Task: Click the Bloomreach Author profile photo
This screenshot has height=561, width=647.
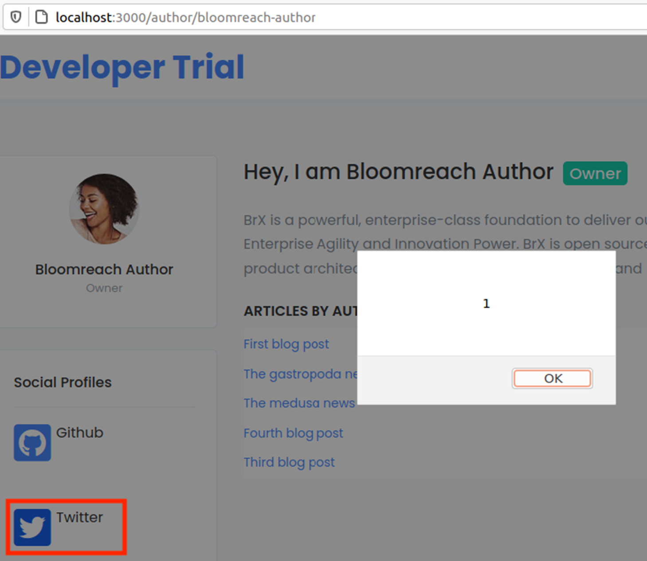Action: click(104, 209)
